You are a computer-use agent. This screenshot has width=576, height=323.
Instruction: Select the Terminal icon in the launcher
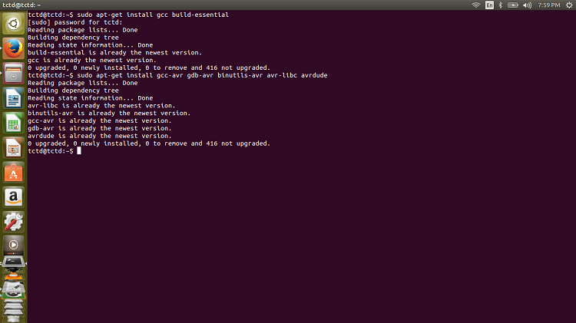(13, 262)
